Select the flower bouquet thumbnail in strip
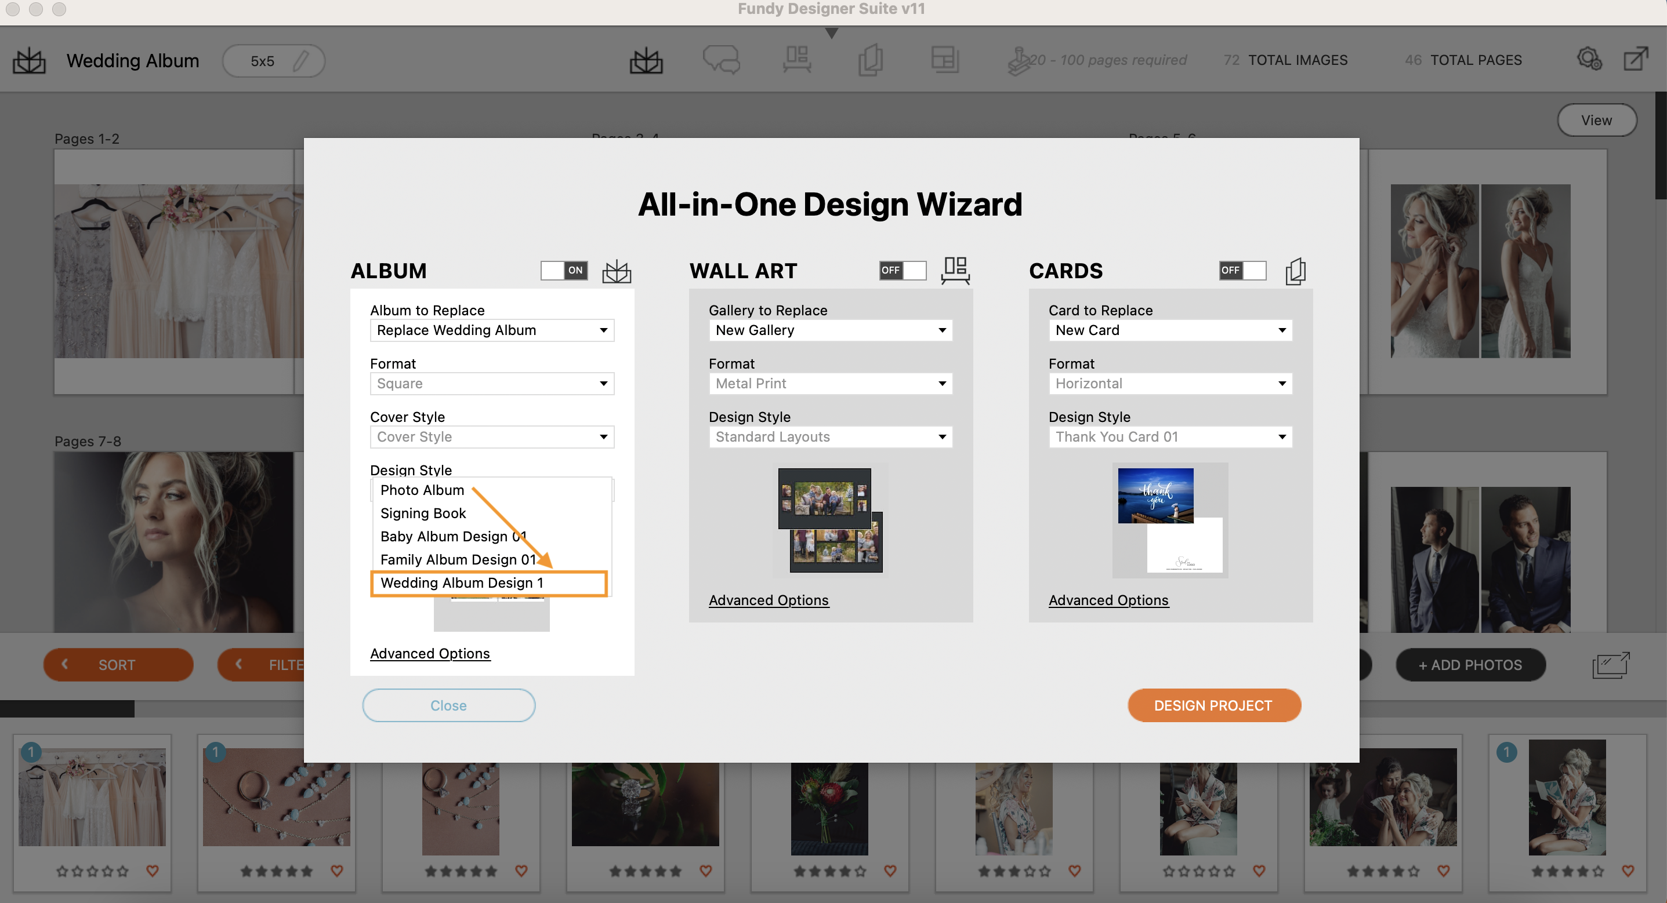1667x903 pixels. point(829,808)
